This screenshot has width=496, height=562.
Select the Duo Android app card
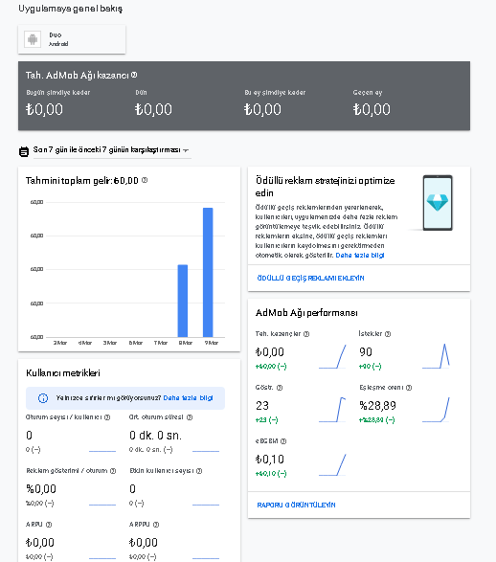pyautogui.click(x=72, y=39)
